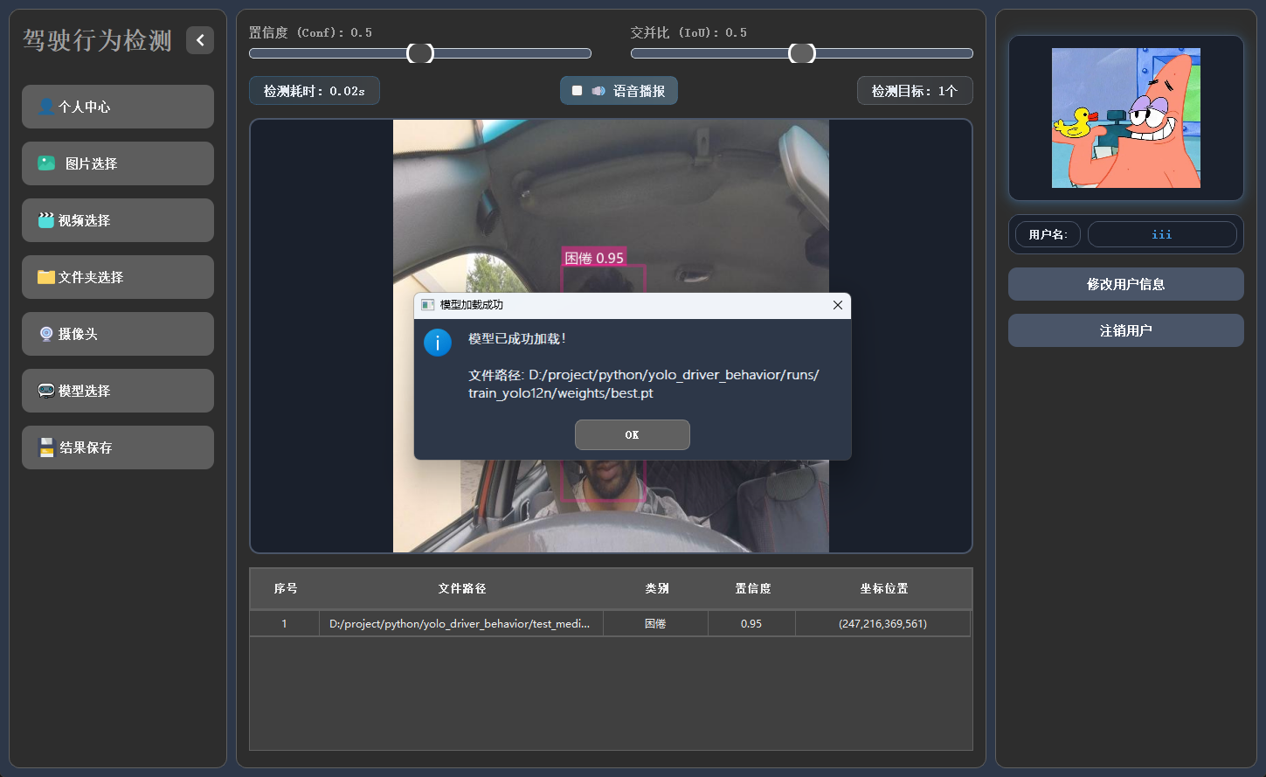
Task: Click the Patrick Star avatar image
Action: pyautogui.click(x=1126, y=118)
